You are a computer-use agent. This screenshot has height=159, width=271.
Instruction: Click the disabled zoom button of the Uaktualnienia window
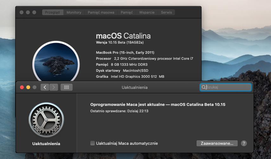coord(35,87)
